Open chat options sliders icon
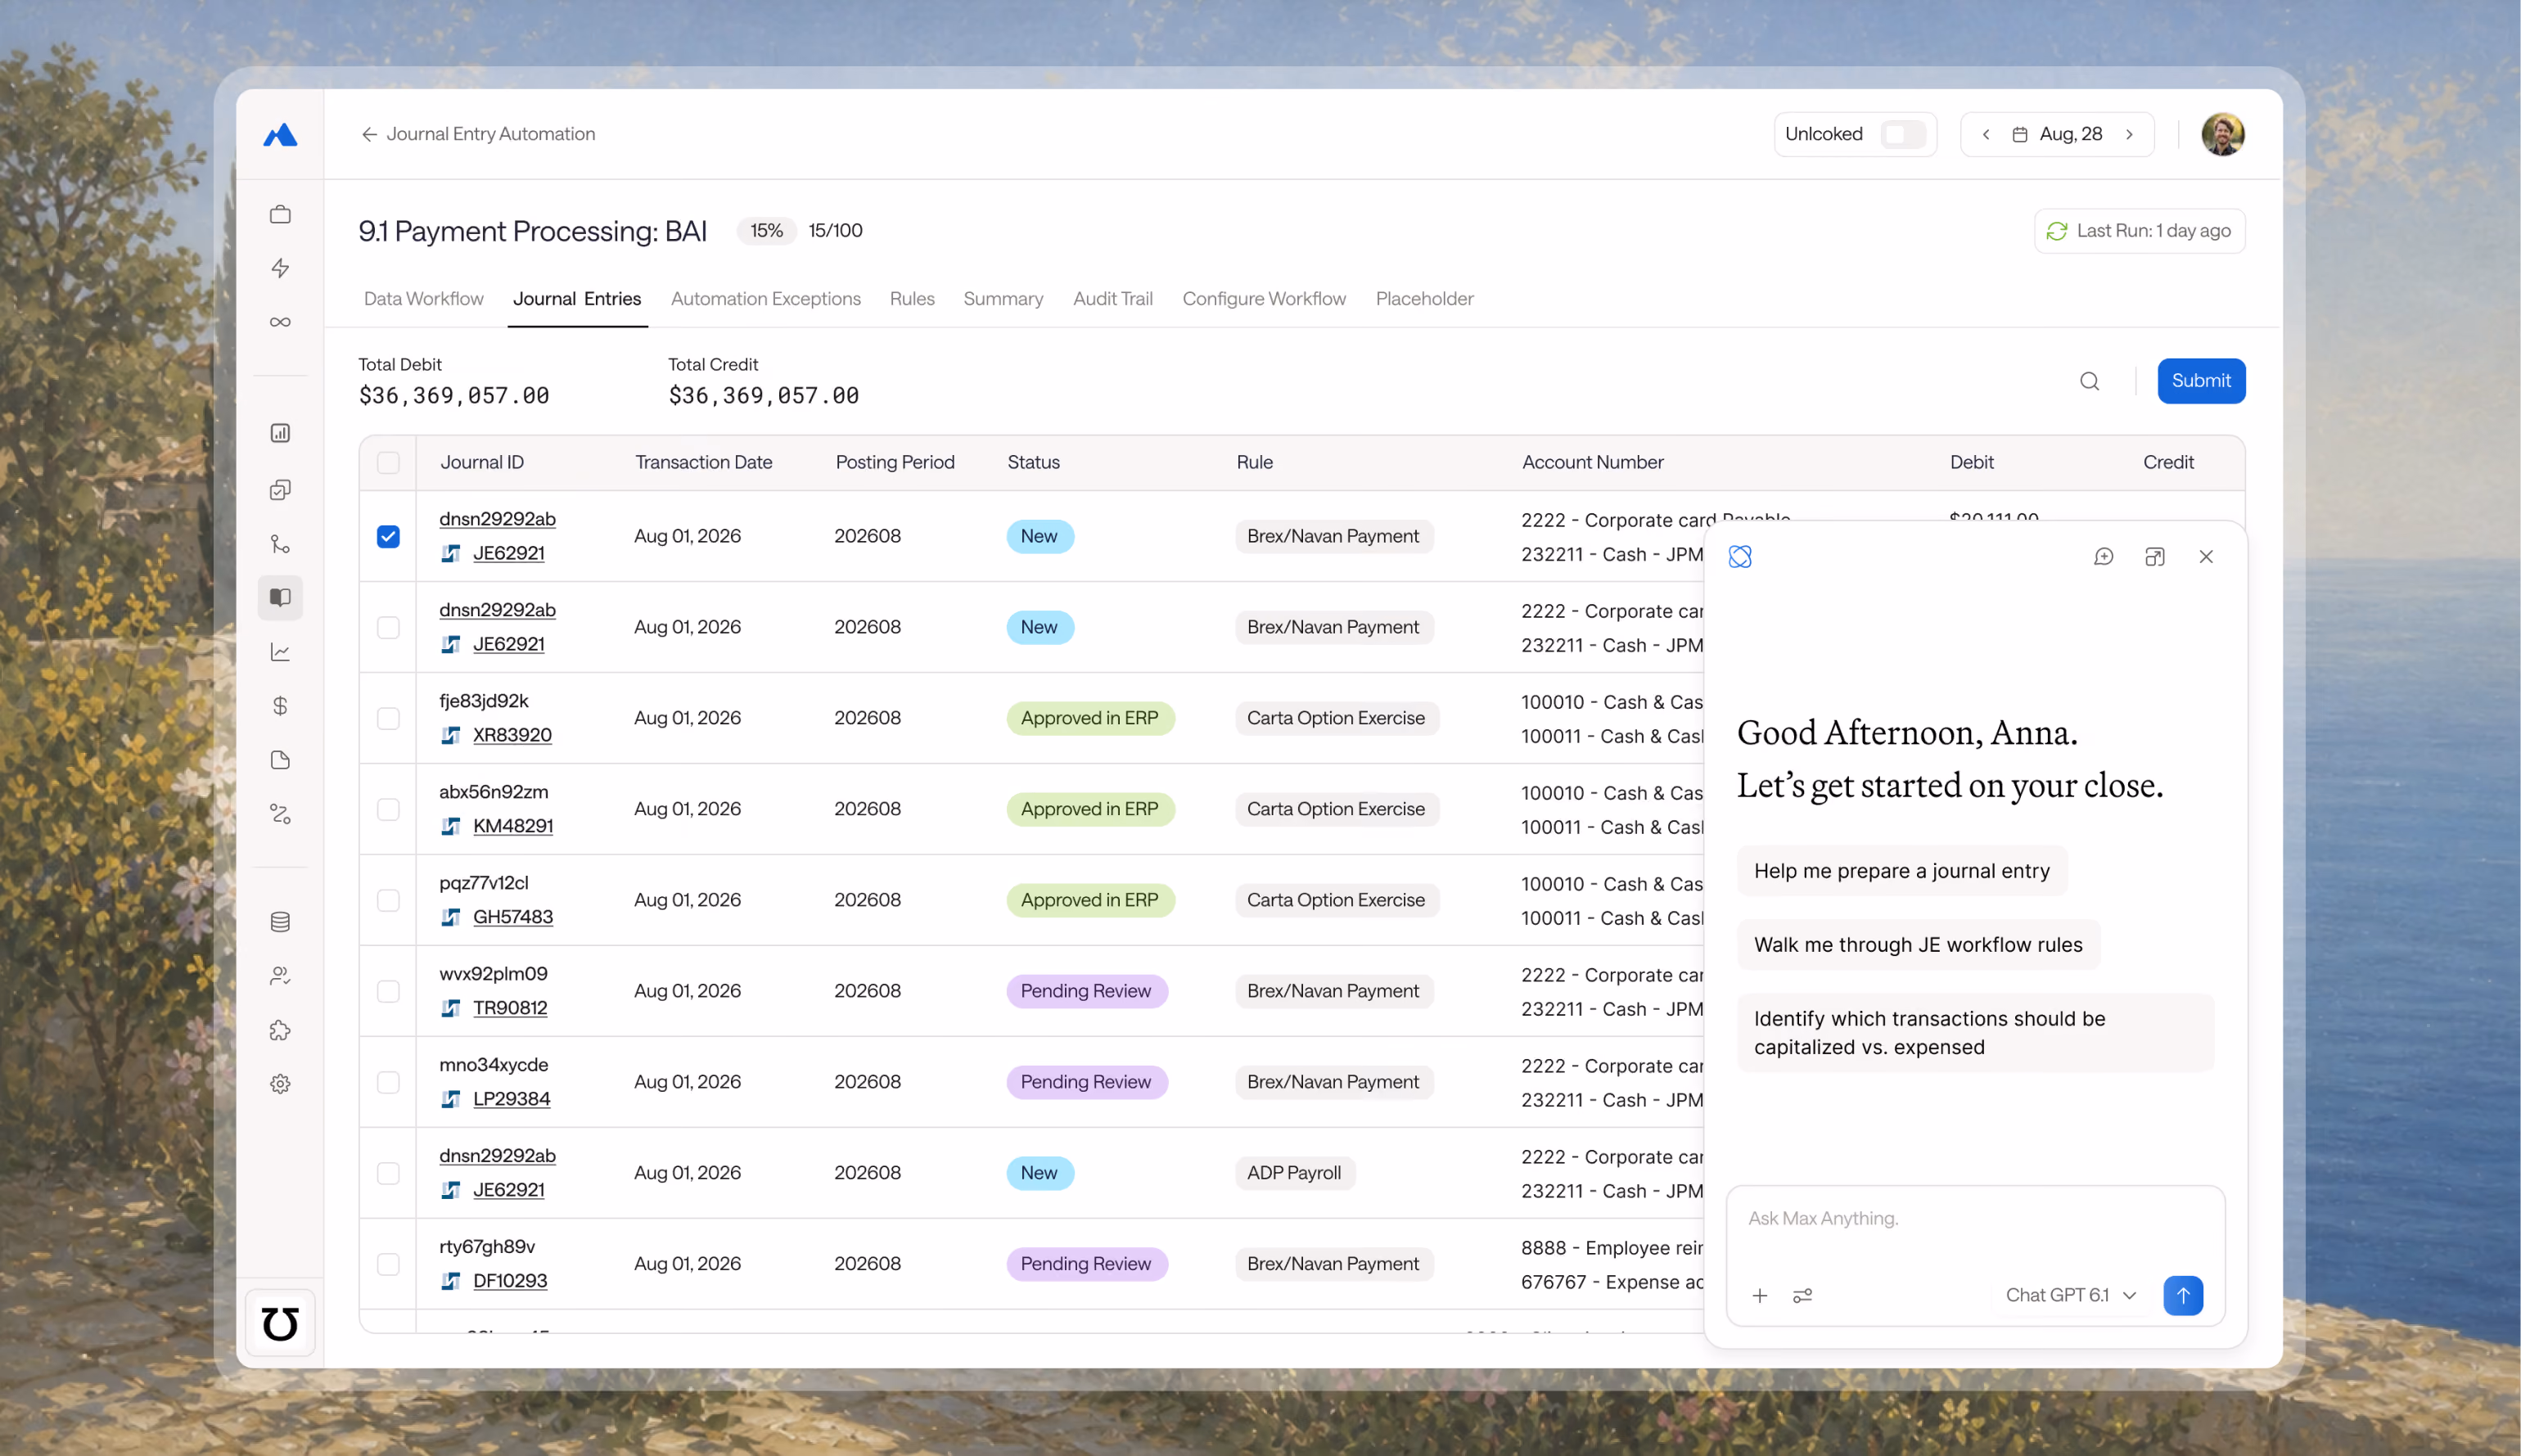Image resolution: width=2521 pixels, height=1456 pixels. (x=1802, y=1296)
